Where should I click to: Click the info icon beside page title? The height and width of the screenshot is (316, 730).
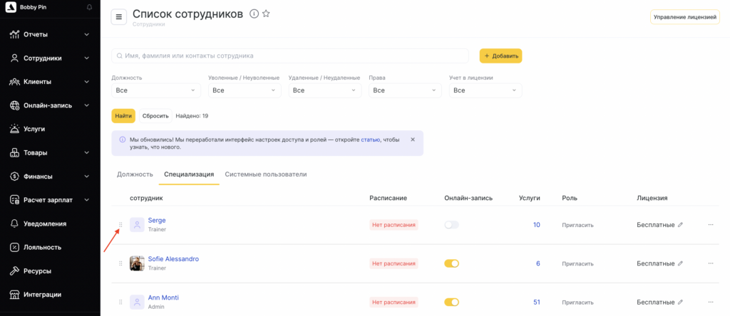tap(254, 14)
